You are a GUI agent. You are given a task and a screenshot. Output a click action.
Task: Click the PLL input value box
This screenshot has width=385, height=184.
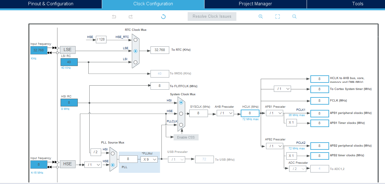coord(128,159)
